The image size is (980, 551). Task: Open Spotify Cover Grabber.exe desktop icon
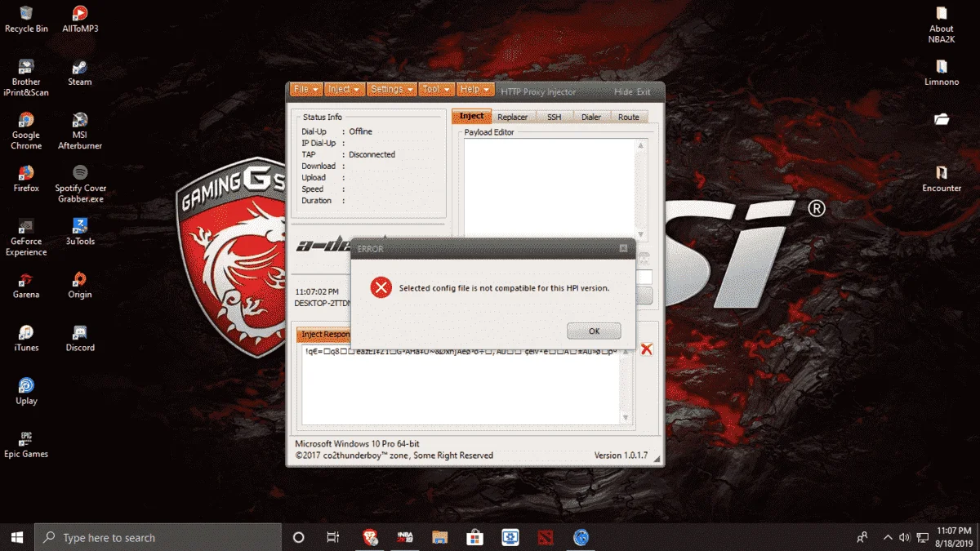[80, 184]
